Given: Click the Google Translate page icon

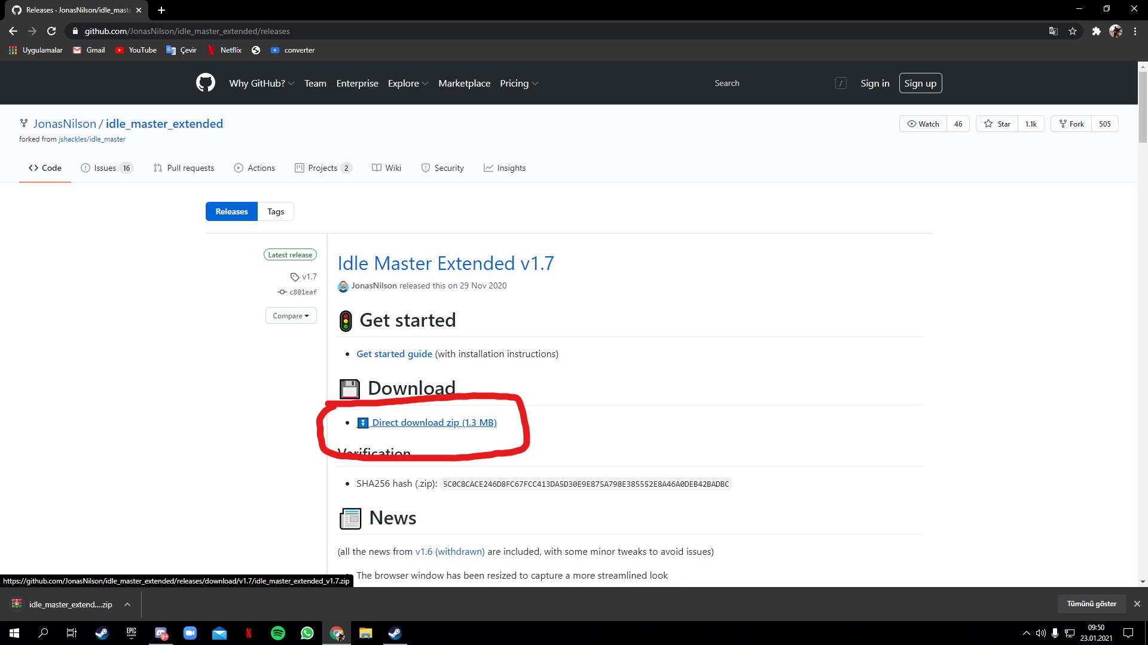Looking at the screenshot, I should (x=1054, y=31).
